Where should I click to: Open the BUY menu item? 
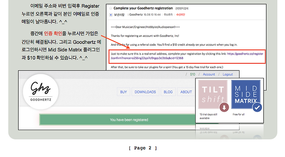tap(123, 92)
